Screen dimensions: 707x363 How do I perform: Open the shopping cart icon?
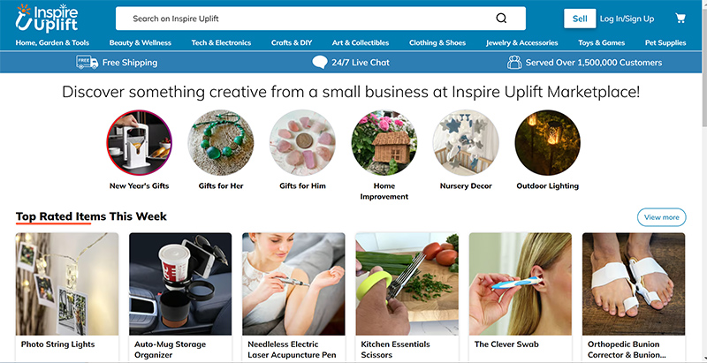pyautogui.click(x=680, y=19)
